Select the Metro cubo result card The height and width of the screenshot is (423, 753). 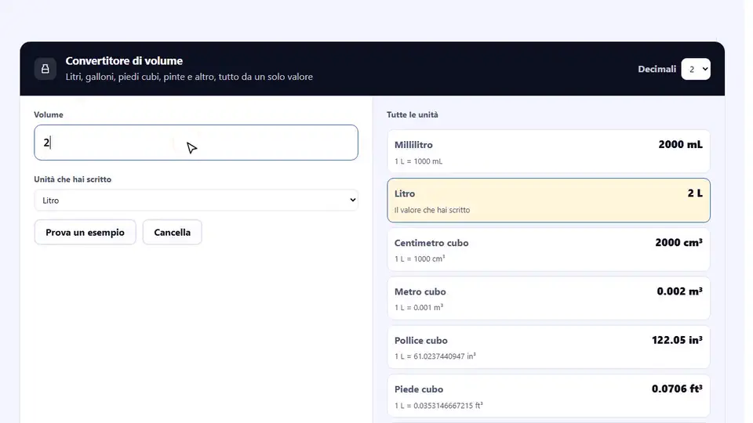click(548, 298)
